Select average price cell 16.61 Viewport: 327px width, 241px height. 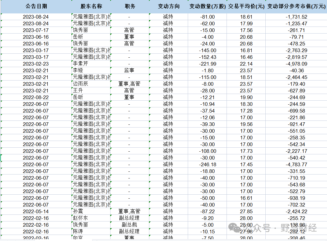(246, 198)
